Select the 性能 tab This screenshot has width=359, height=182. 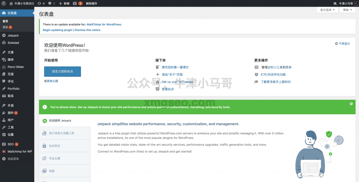pyautogui.click(x=65, y=171)
